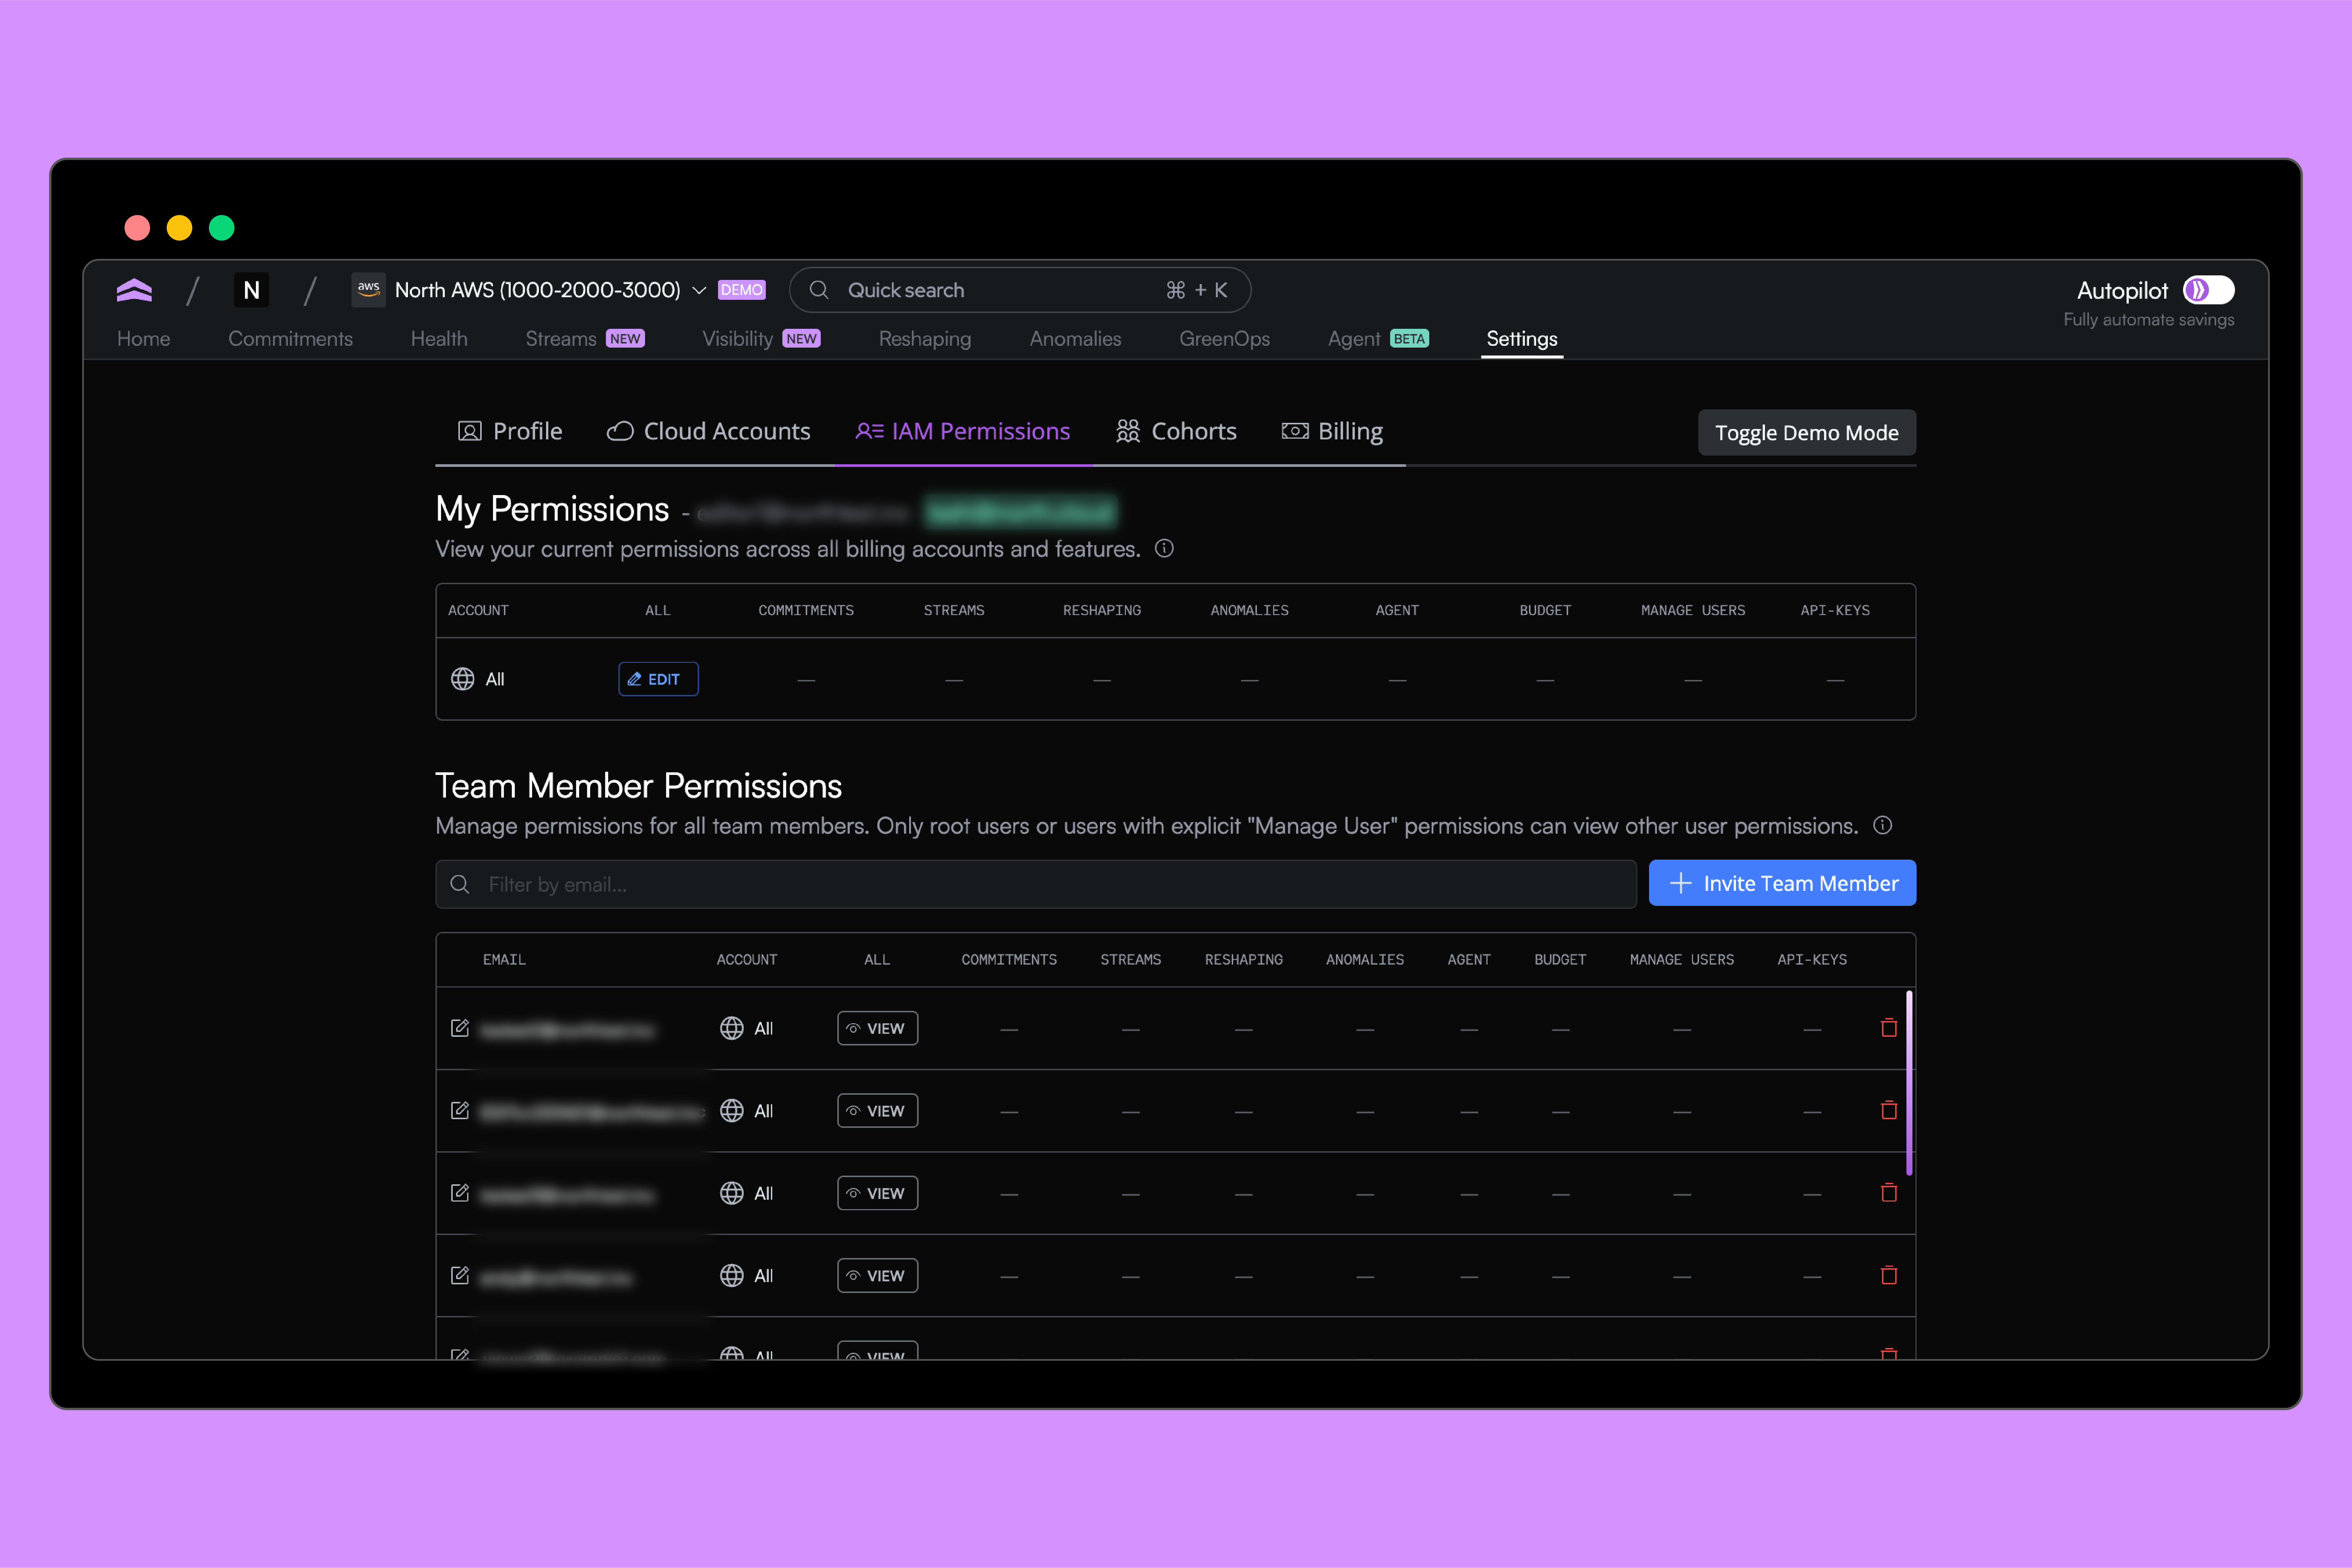Switch to the Cohorts tab
This screenshot has width=2352, height=1568.
1176,431
